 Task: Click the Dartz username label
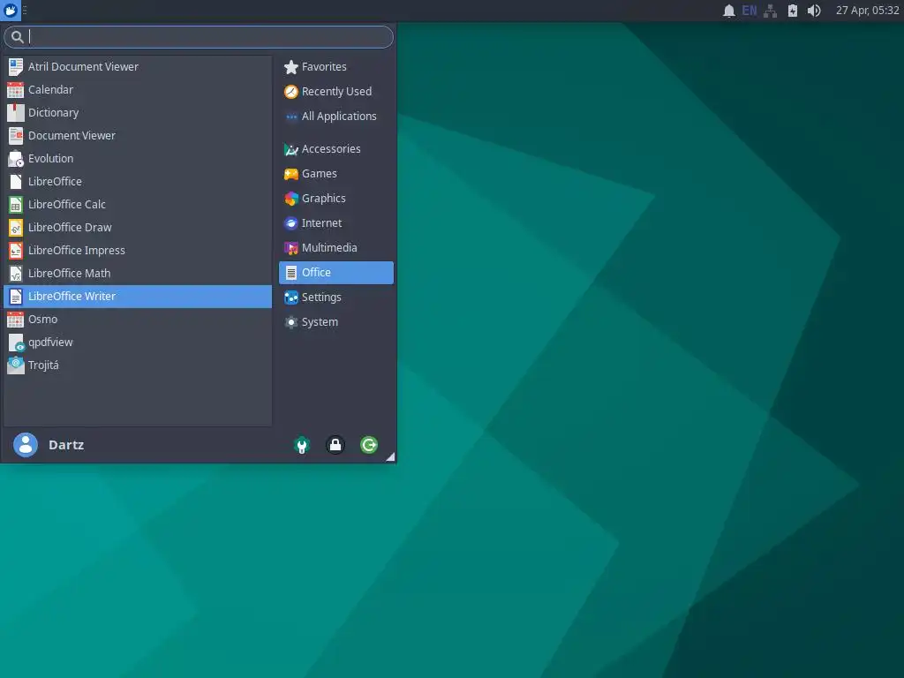66,445
